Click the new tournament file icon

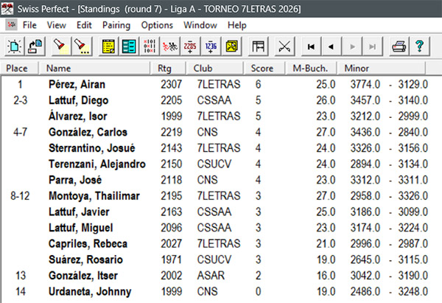pyautogui.click(x=15, y=46)
